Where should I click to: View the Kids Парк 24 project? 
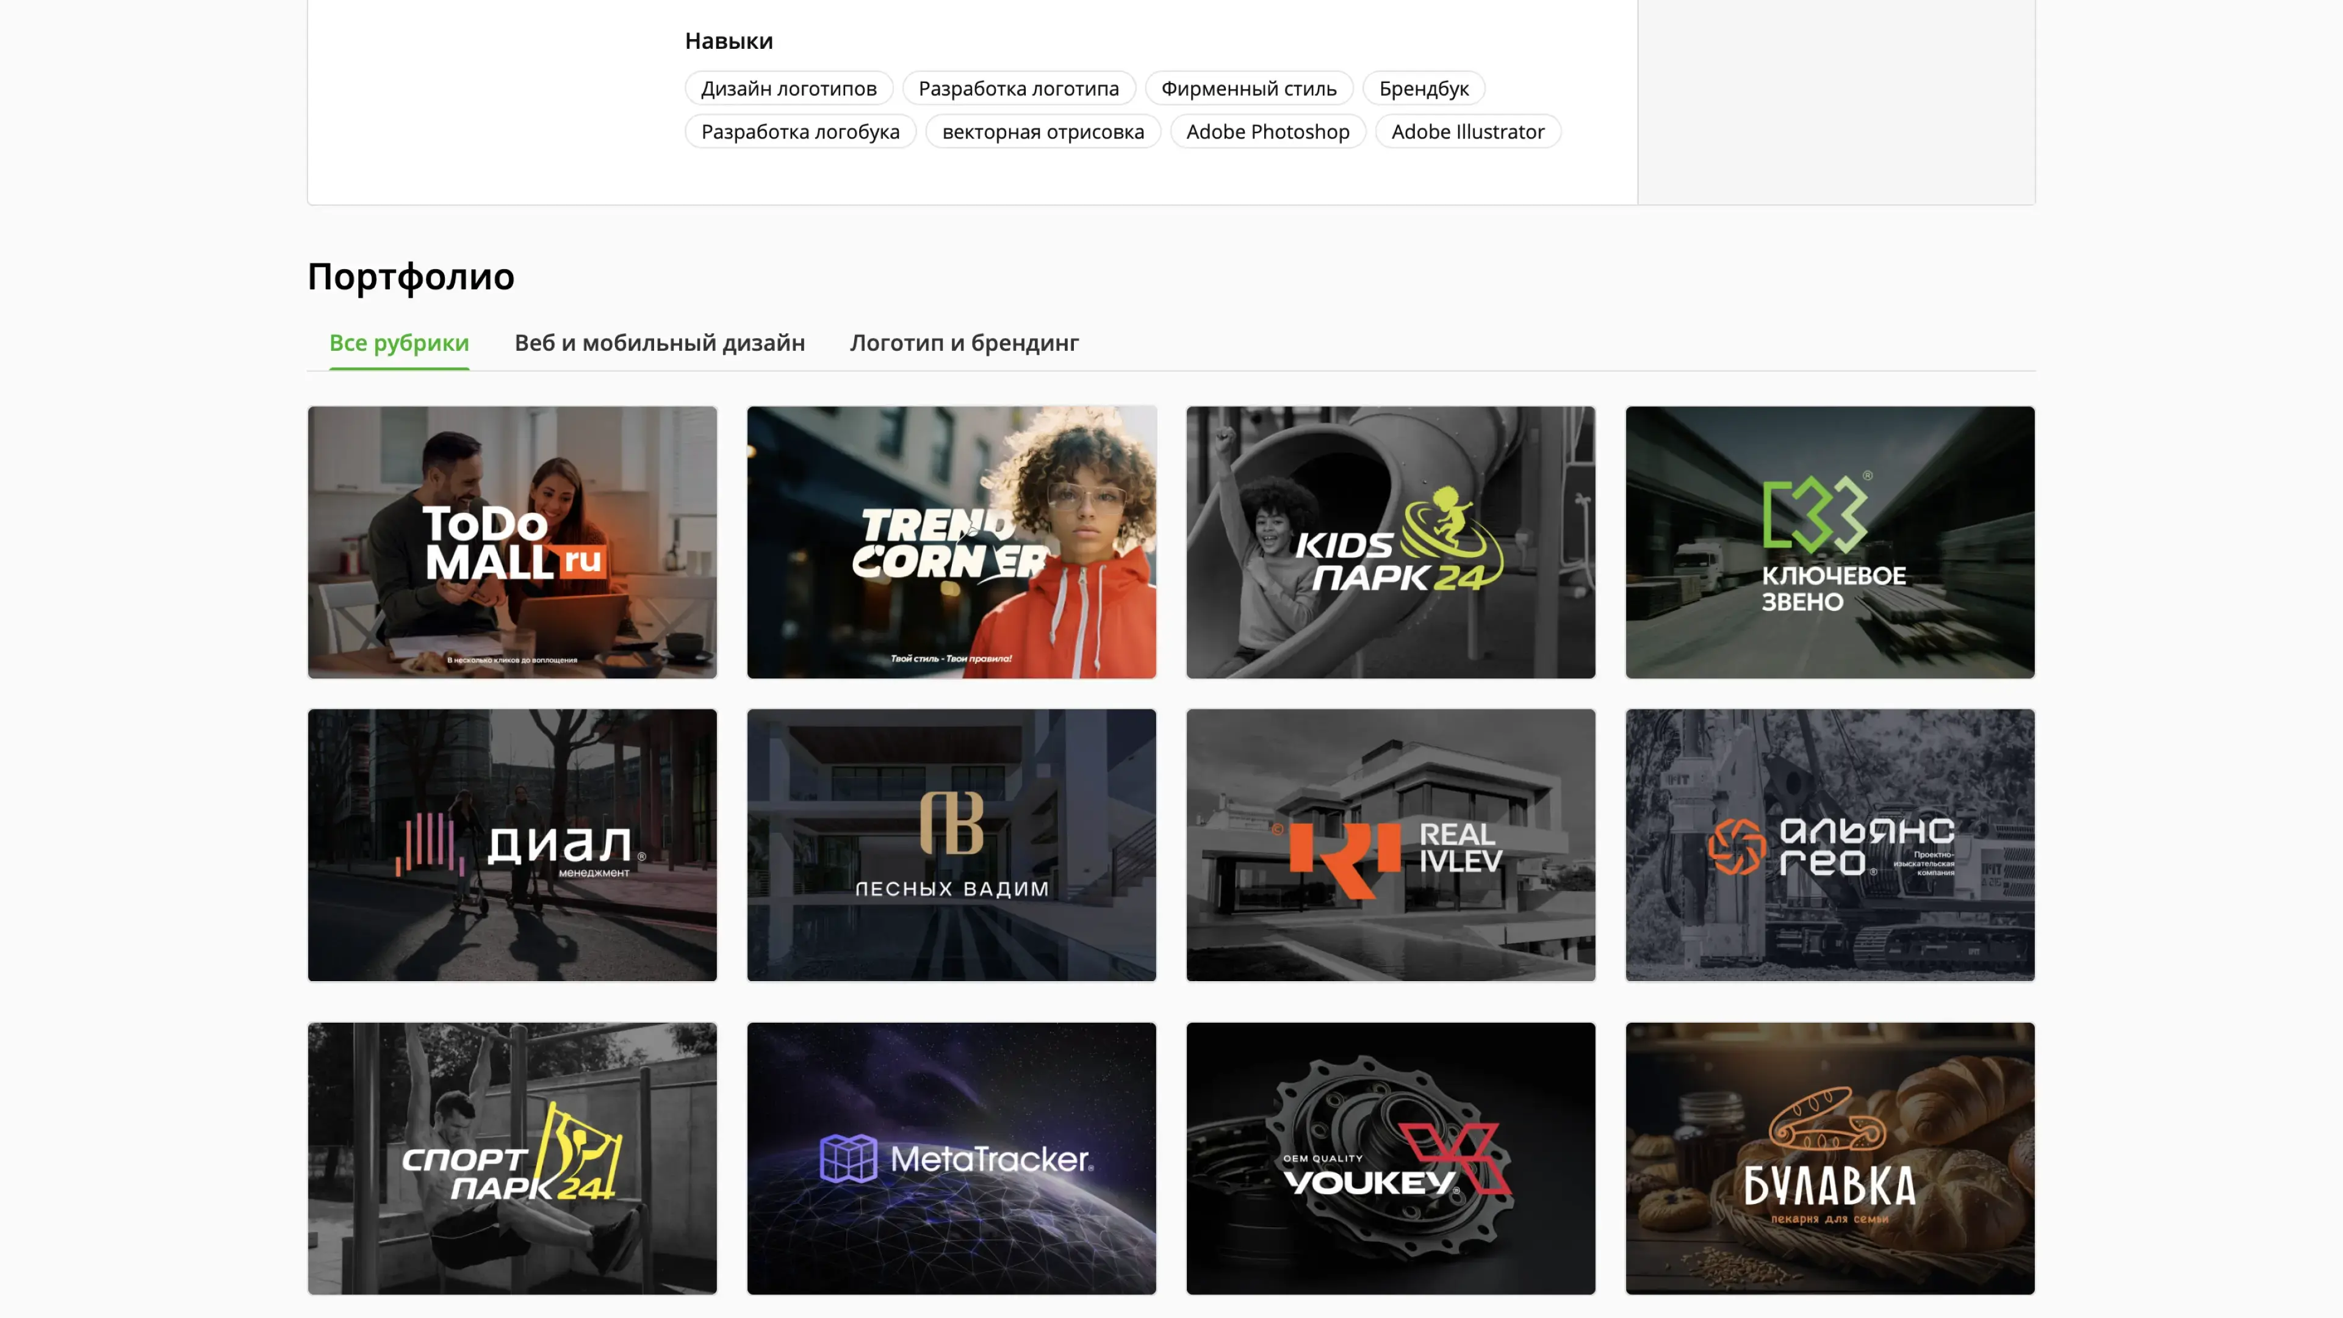(1391, 542)
